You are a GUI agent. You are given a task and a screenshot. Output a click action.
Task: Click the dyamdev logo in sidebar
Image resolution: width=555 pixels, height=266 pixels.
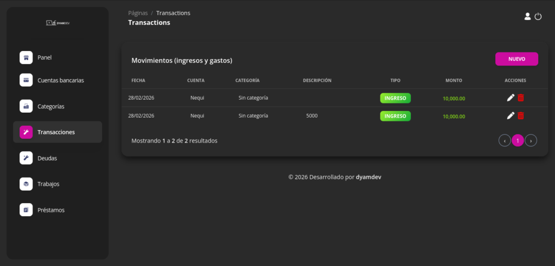click(x=57, y=23)
